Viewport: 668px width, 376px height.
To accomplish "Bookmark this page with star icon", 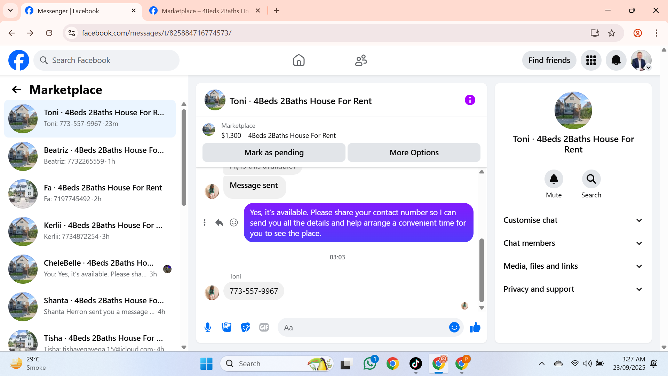I will pos(612,33).
